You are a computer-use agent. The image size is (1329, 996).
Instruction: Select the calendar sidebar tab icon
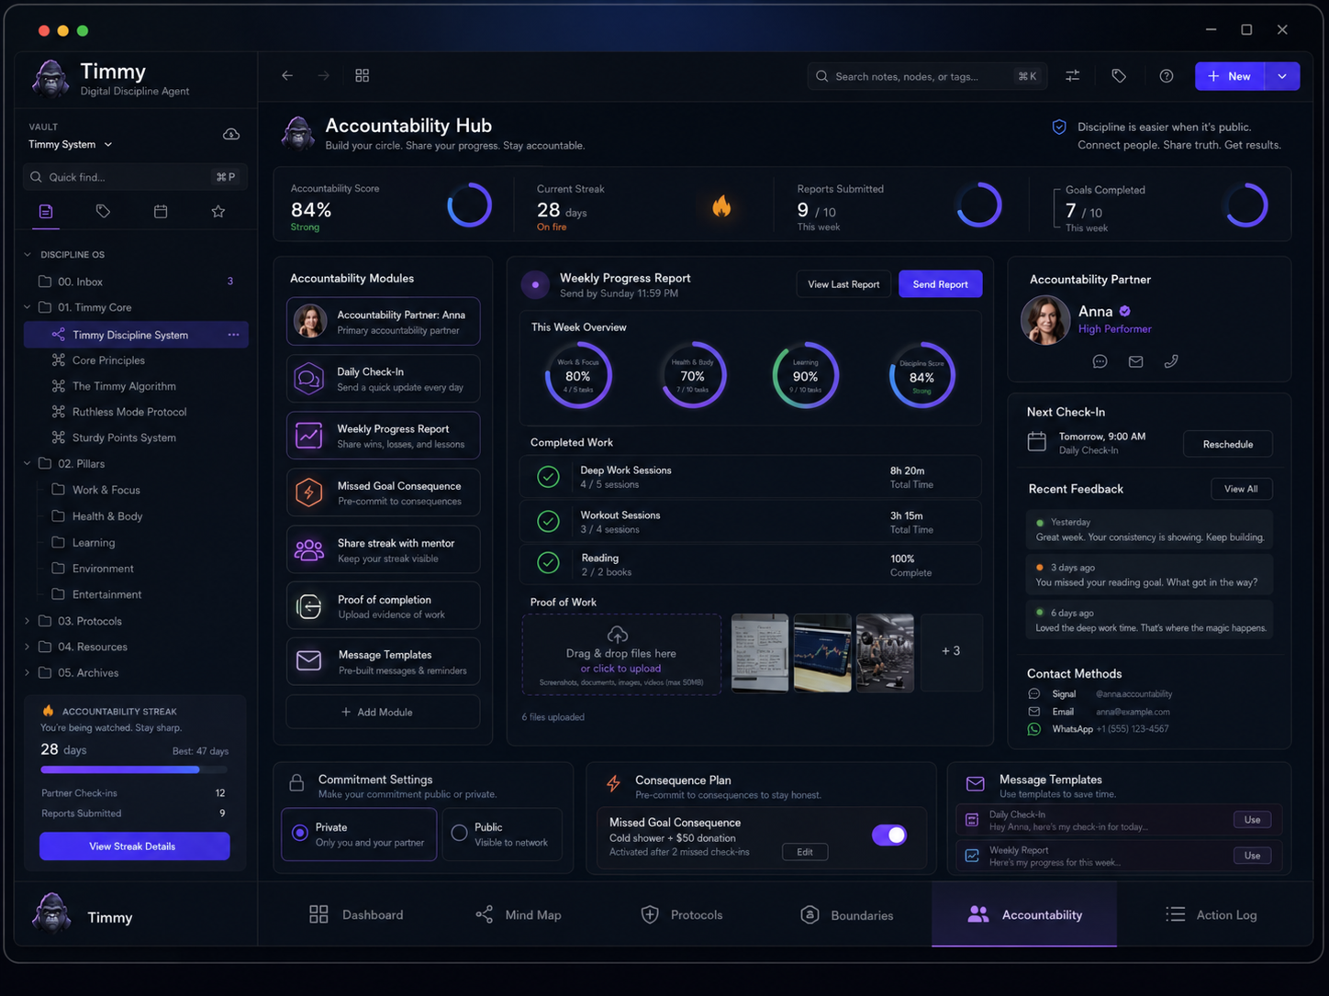pyautogui.click(x=161, y=212)
